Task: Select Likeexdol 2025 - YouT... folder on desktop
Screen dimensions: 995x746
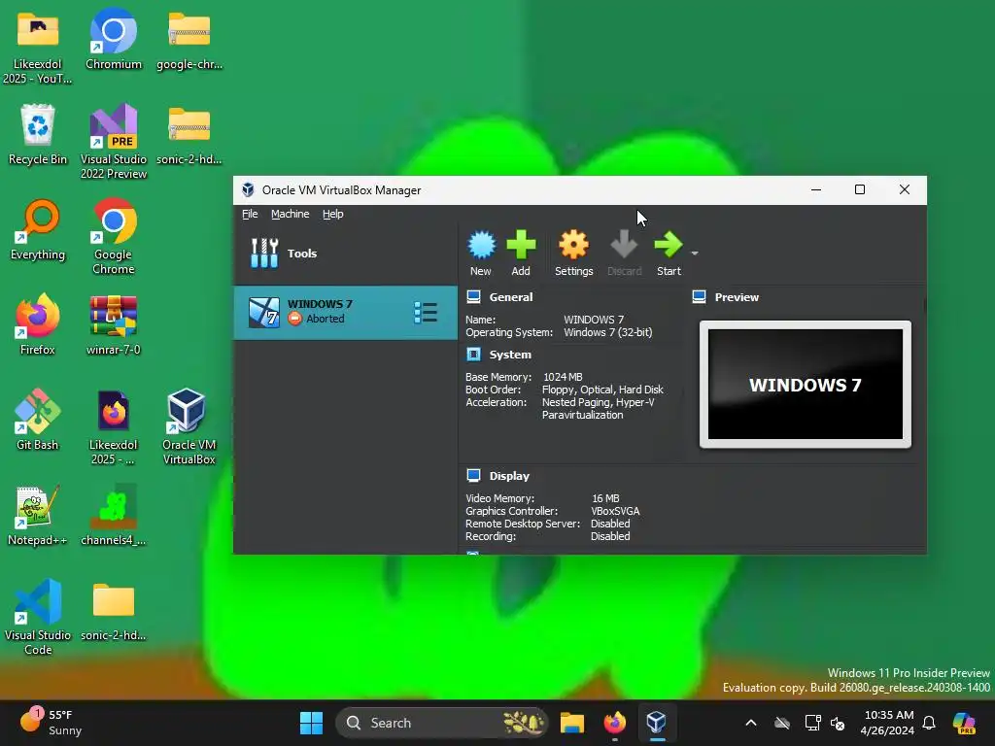Action: 38,46
